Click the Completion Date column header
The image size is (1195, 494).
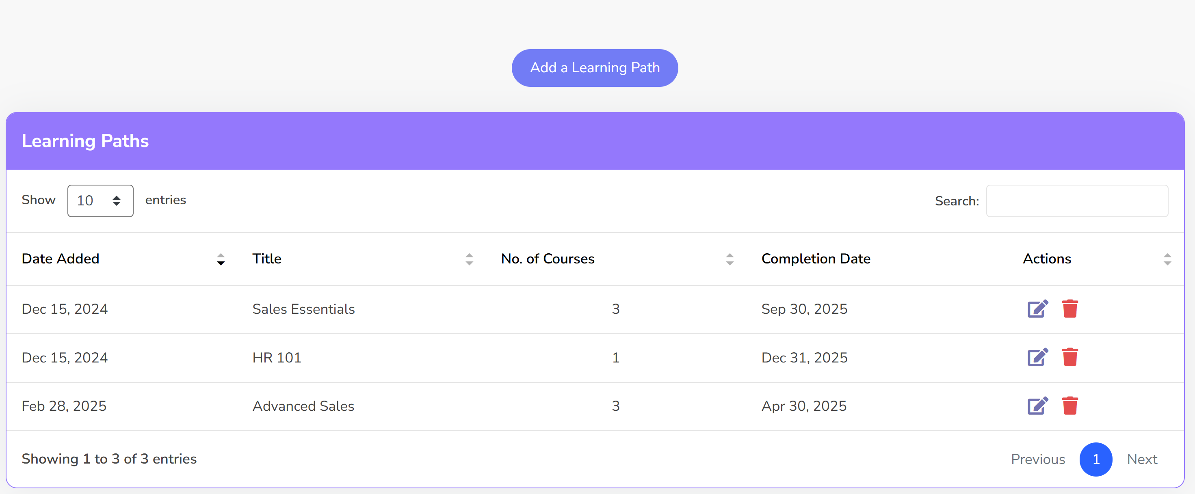click(x=816, y=259)
